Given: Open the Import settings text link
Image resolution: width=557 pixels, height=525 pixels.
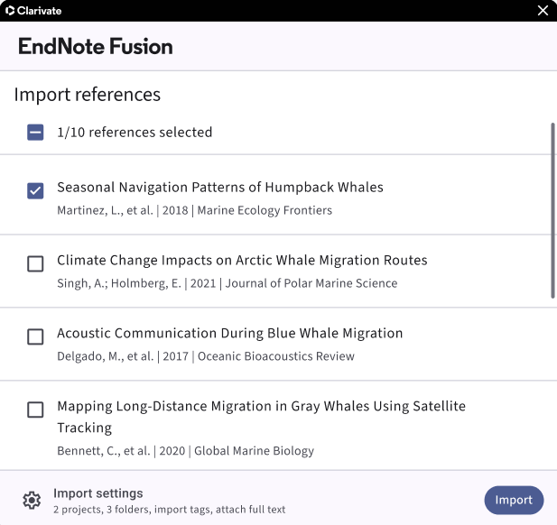Looking at the screenshot, I should click(98, 493).
